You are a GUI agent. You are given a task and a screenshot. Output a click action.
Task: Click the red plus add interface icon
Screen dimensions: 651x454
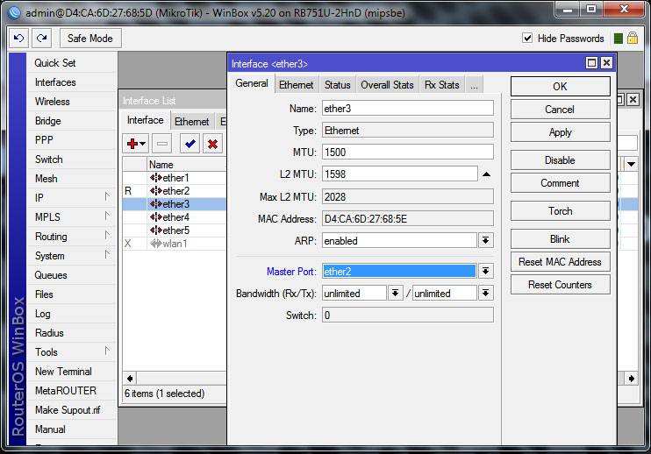pyautogui.click(x=133, y=144)
